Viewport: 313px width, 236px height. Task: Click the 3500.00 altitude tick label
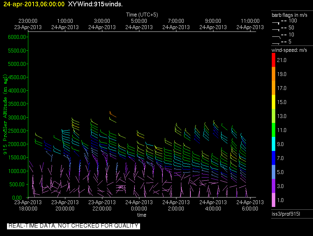point(17,104)
